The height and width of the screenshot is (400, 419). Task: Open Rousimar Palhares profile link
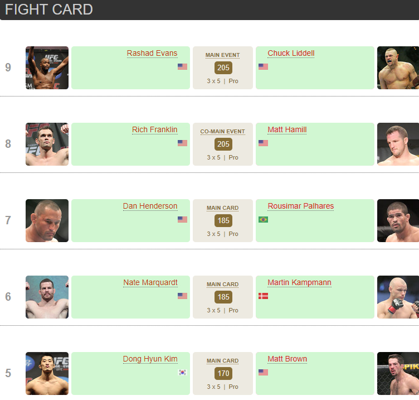tap(300, 206)
